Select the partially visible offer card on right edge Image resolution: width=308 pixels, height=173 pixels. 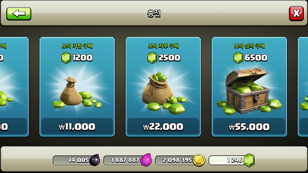coord(303,86)
